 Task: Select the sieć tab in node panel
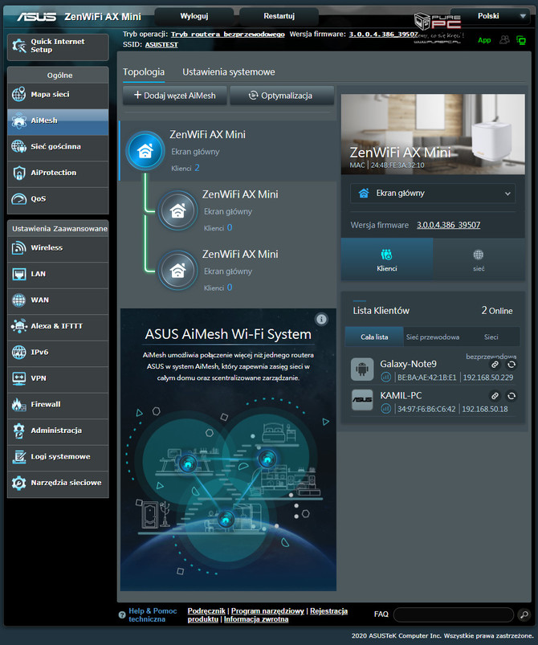coord(479,260)
